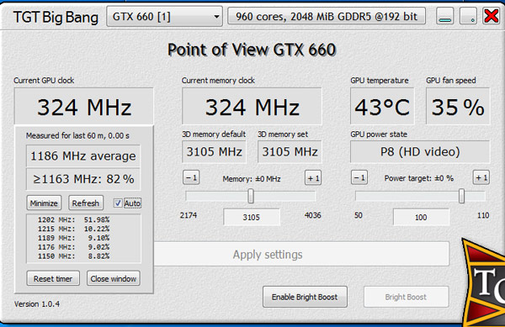505x327 pixels.
Task: Click the greyed Bright Boost button
Action: 407,297
